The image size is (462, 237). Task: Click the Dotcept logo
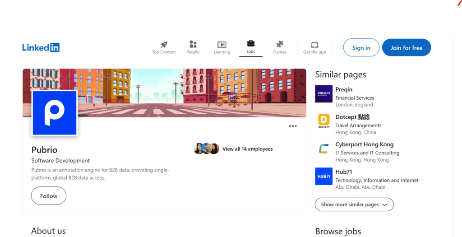[x=323, y=121]
